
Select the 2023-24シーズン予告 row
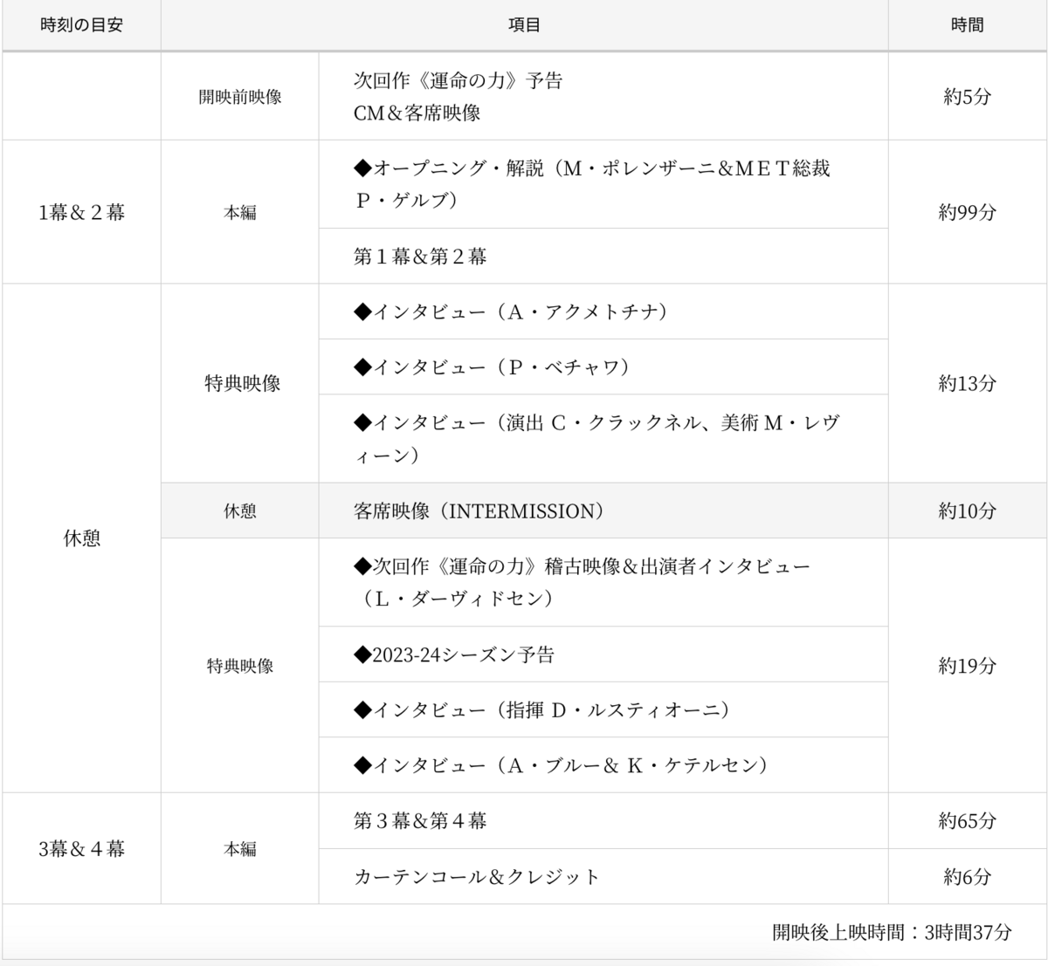(603, 654)
